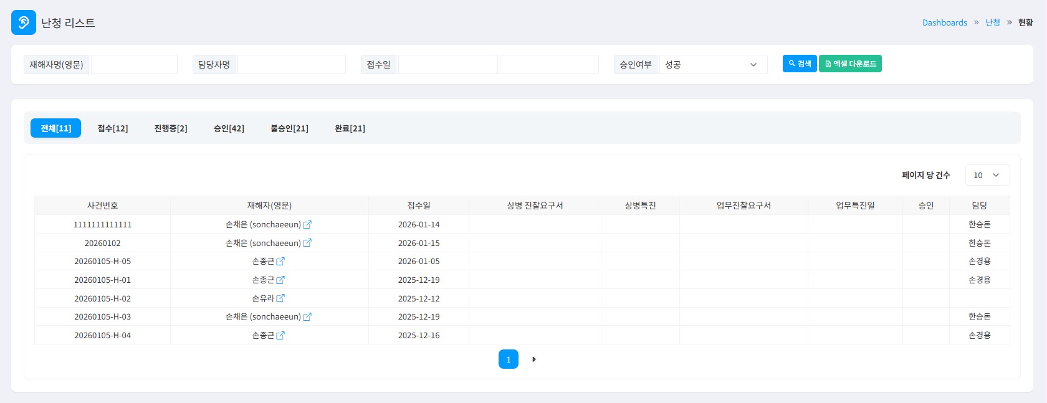Screen dimensions: 1047x403
Task: Open external link icon in row 20260105-H-01
Action: [x=280, y=280]
